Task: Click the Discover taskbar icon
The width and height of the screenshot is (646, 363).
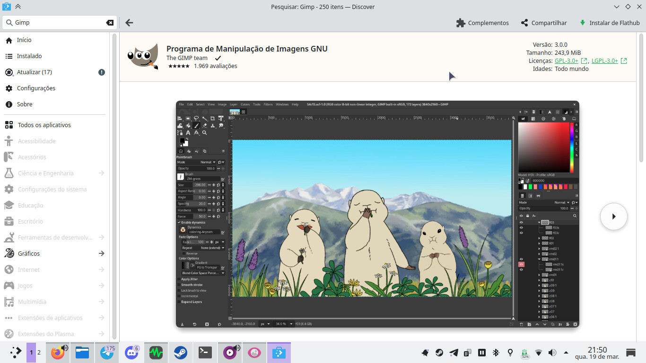Action: tap(279, 352)
